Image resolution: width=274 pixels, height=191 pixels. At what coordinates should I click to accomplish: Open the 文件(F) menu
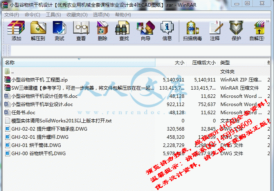11,15
